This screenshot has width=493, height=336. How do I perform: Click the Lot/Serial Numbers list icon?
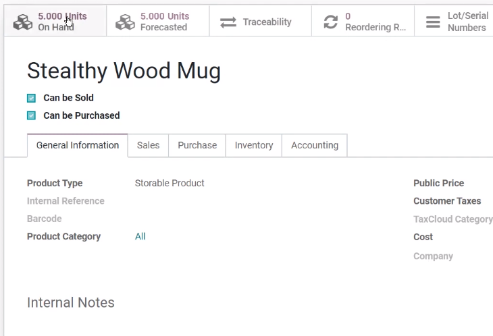433,22
